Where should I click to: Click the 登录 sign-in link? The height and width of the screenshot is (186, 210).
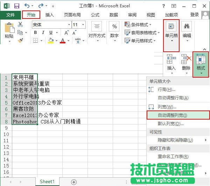pyautogui.click(x=195, y=15)
